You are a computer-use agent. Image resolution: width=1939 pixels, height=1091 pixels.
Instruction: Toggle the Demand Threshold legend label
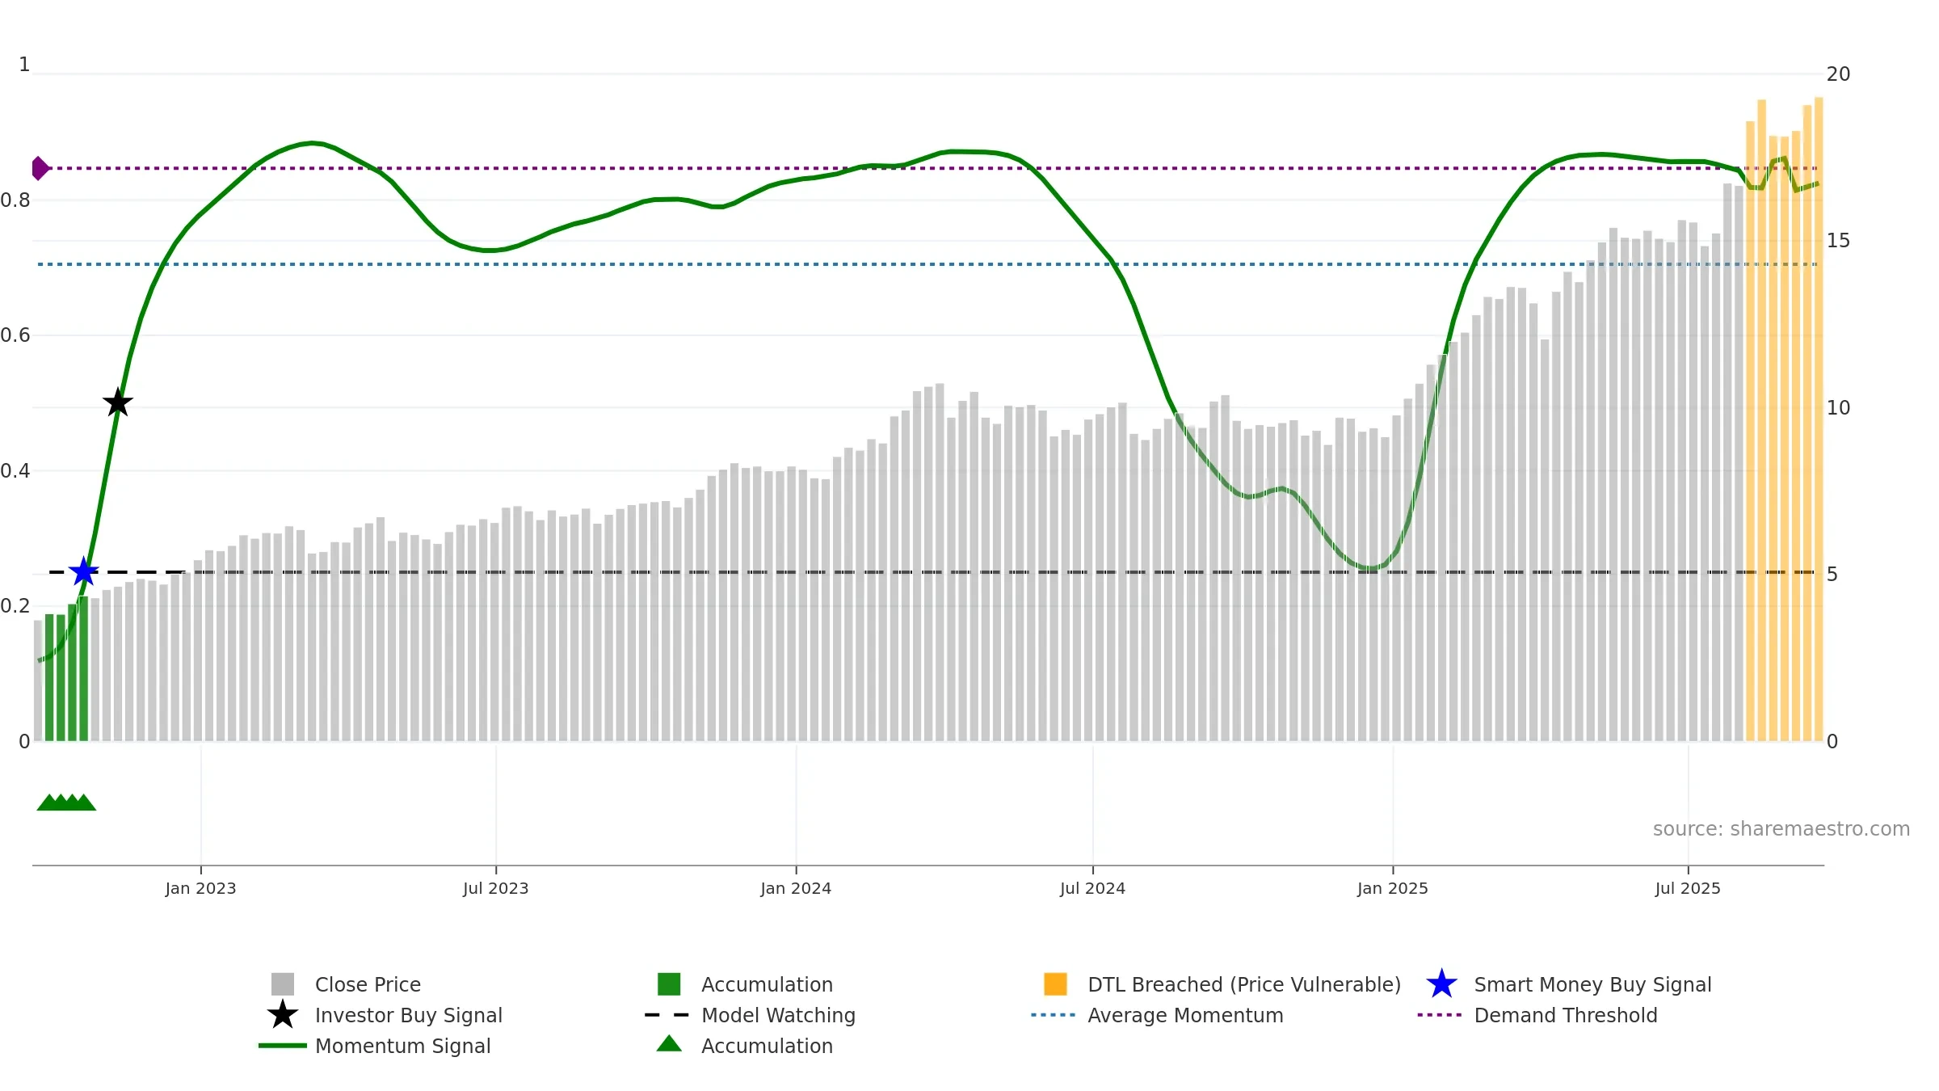click(x=1566, y=1015)
